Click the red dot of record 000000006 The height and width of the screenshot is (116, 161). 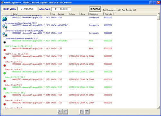[5, 50]
